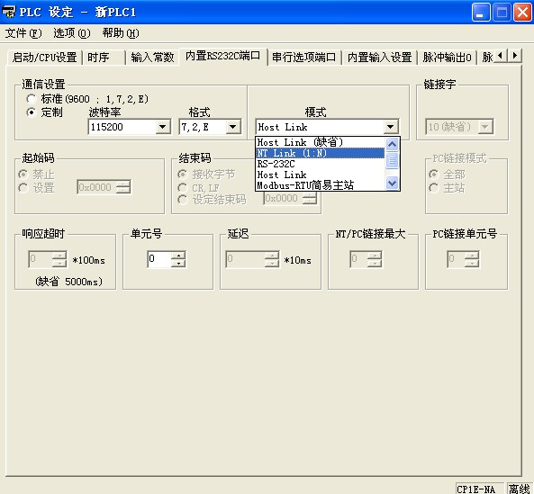
Task: Switch to the 串行选项端口 tab
Action: tap(304, 58)
